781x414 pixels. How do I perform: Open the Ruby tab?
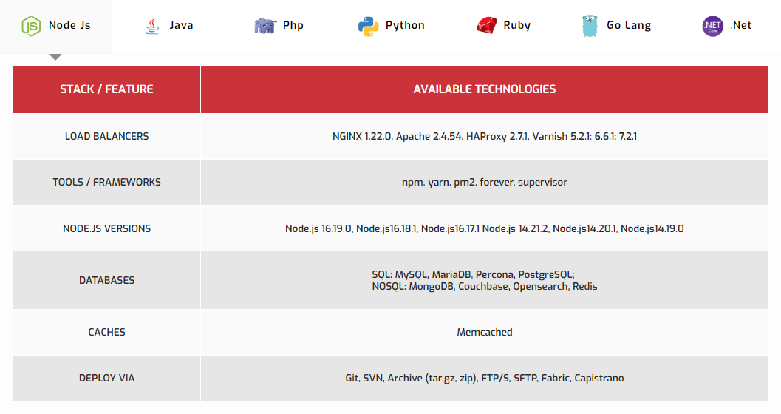(503, 27)
